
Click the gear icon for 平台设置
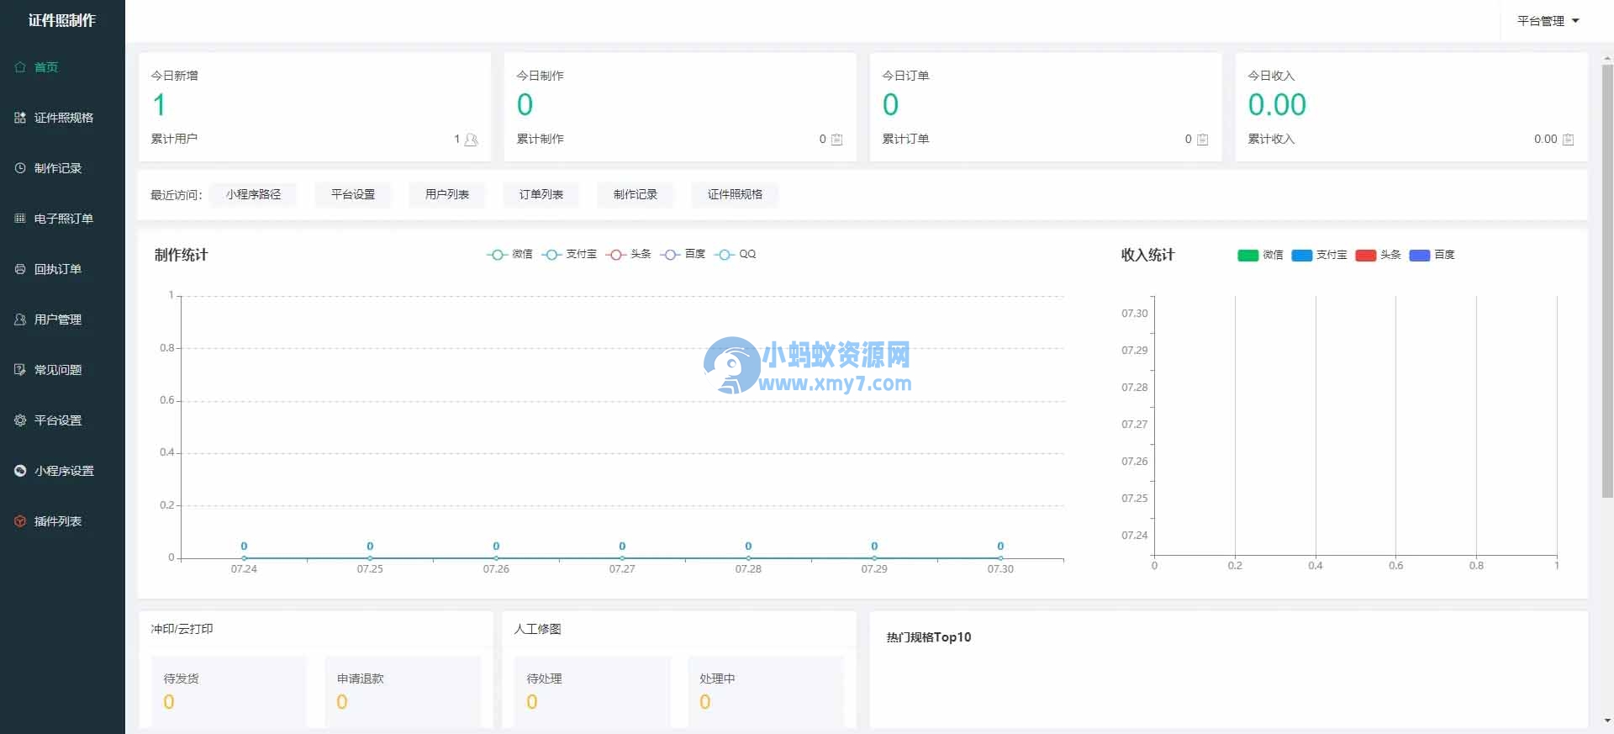20,420
